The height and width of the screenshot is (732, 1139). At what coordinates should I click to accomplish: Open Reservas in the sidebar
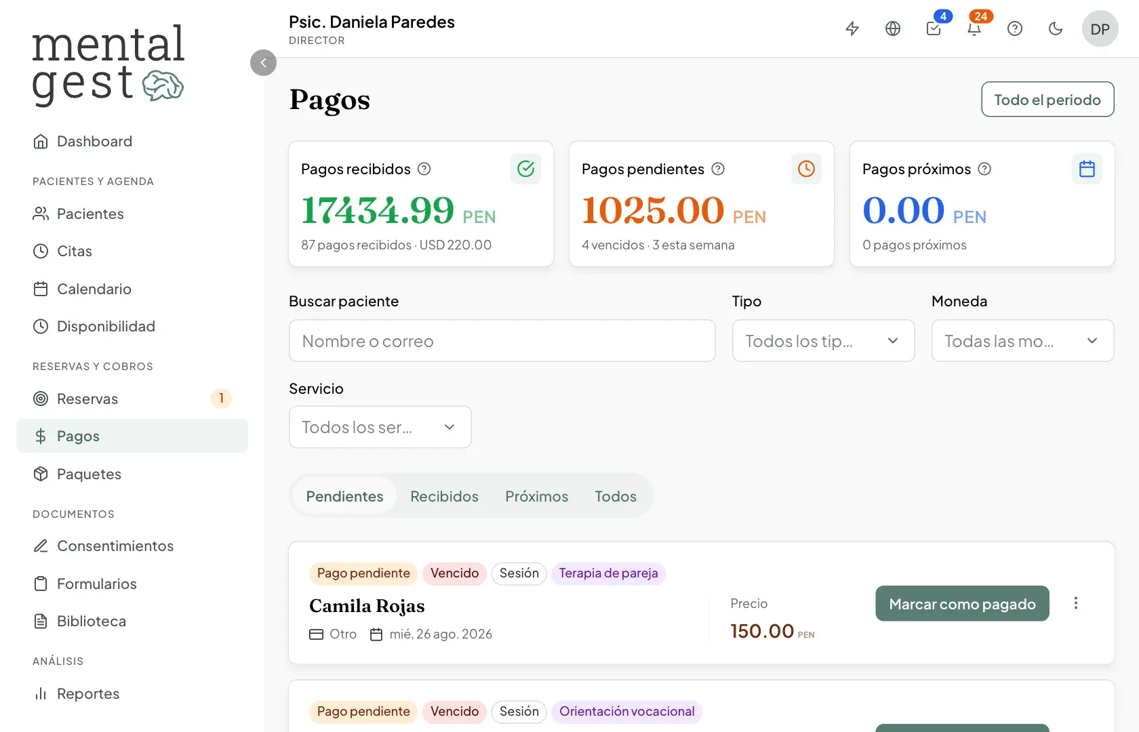point(132,399)
